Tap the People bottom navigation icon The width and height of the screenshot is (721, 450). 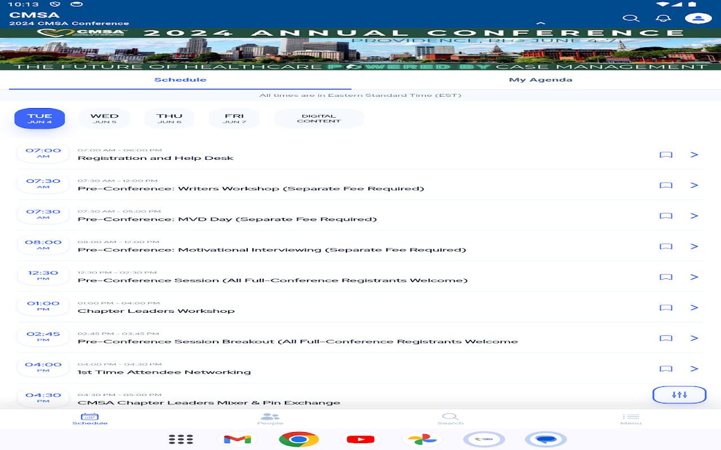point(270,419)
